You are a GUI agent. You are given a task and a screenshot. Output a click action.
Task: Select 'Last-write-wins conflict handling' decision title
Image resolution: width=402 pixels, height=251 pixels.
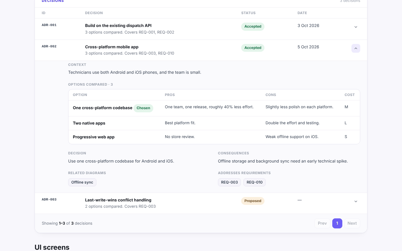(118, 200)
